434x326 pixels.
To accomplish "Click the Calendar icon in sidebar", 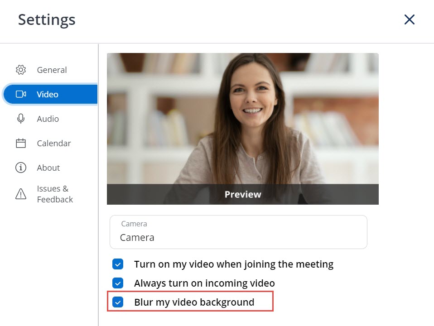I will 21,143.
